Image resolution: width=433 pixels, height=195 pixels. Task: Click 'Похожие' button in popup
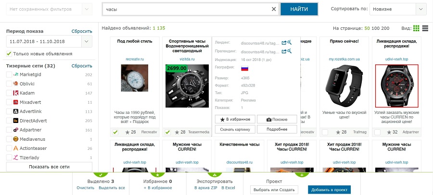277,120
